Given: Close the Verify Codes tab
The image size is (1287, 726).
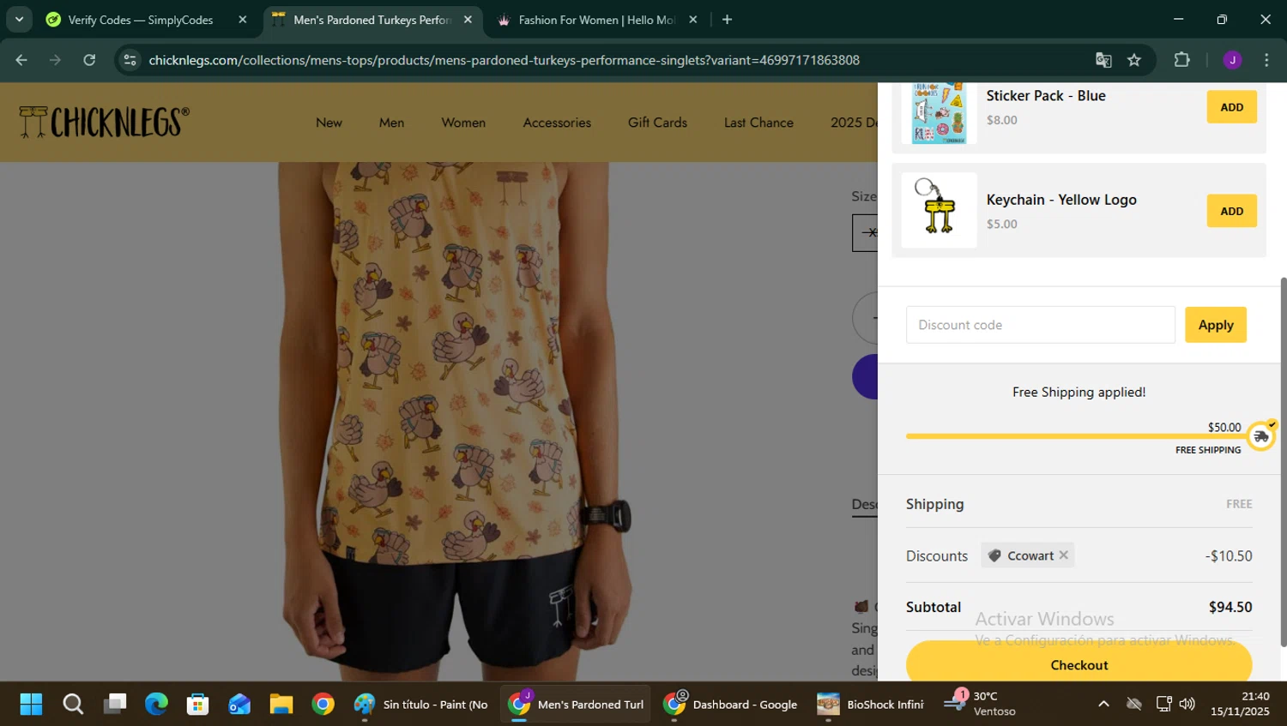Looking at the screenshot, I should [x=243, y=20].
